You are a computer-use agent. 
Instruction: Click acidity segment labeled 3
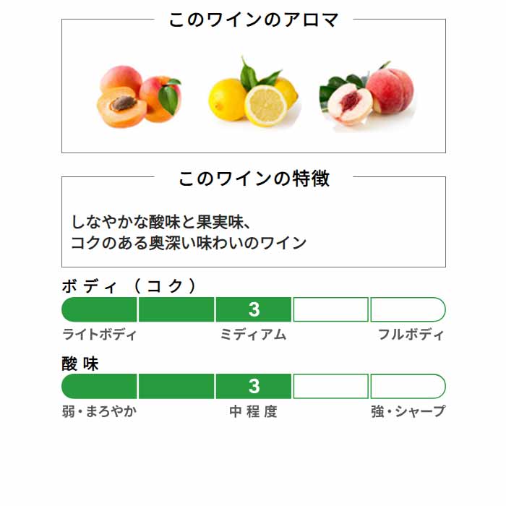254,386
